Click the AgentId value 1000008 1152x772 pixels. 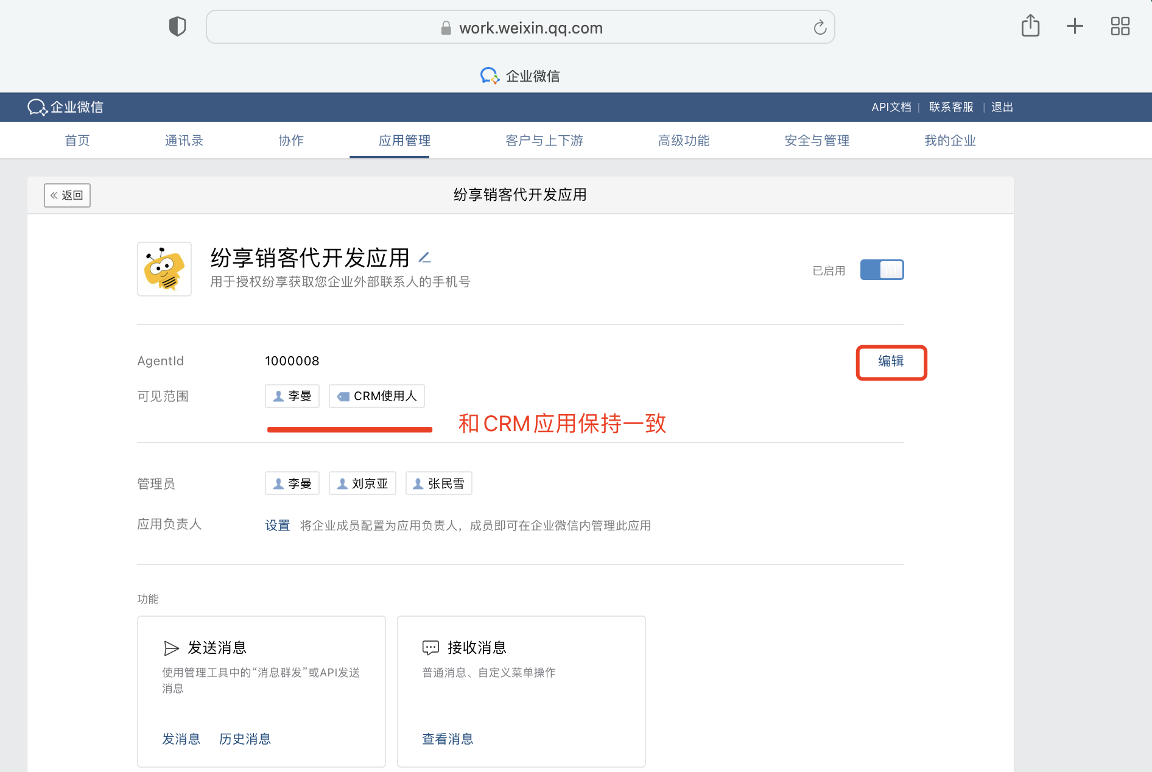(292, 361)
